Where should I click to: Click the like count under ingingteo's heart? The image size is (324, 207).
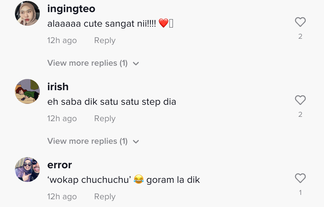[x=300, y=37]
